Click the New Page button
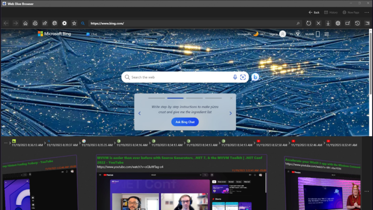The height and width of the screenshot is (210, 373). tap(351, 12)
